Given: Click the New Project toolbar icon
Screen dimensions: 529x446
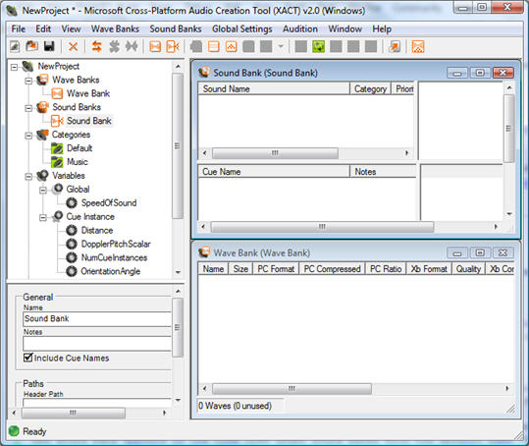Looking at the screenshot, I should pyautogui.click(x=15, y=46).
